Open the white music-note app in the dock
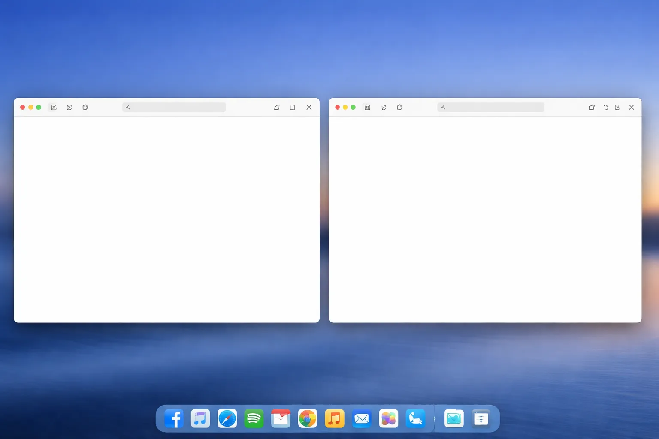Image resolution: width=659 pixels, height=439 pixels. coord(200,419)
